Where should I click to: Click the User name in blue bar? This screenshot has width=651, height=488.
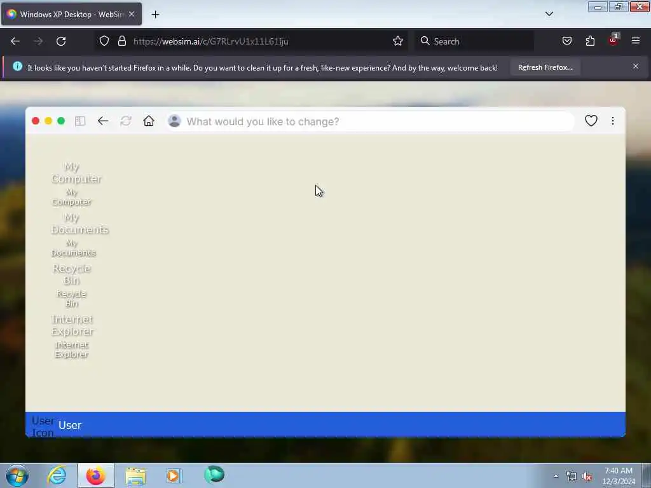tap(70, 425)
